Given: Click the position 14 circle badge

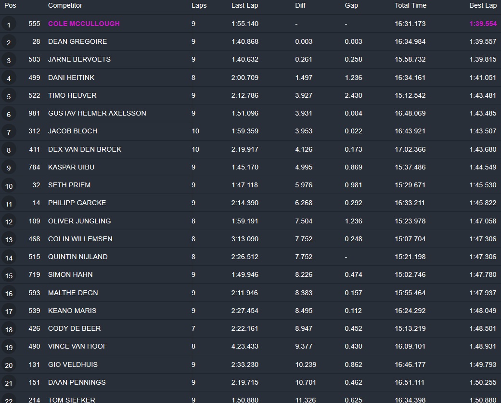Looking at the screenshot, I should coord(9,258).
